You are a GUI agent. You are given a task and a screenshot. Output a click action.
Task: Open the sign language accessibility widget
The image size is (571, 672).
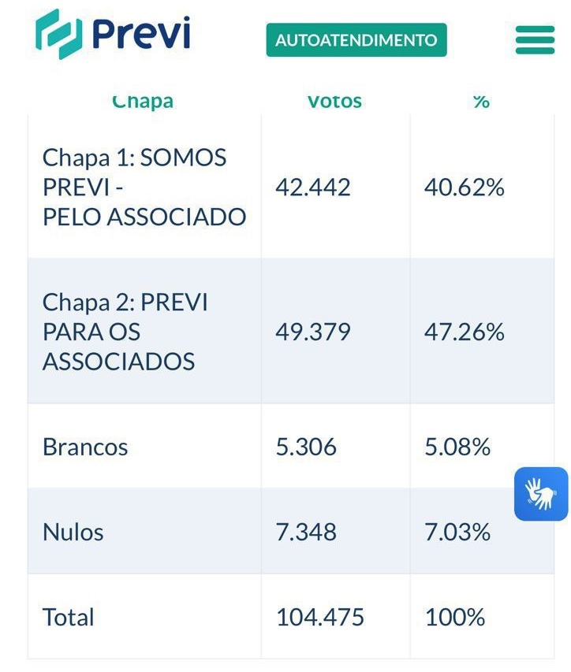point(541,494)
